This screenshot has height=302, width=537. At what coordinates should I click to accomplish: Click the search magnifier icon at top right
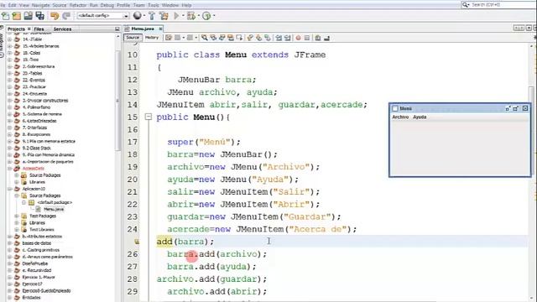point(466,5)
